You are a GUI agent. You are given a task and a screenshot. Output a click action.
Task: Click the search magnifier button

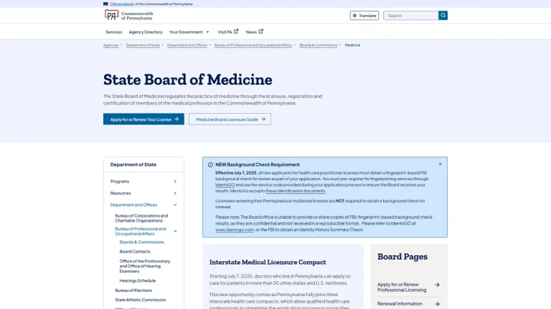(443, 16)
